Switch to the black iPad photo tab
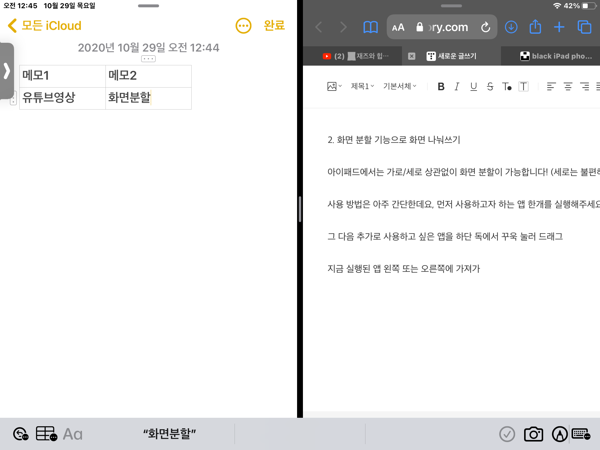Viewport: 600px width, 450px height. pyautogui.click(x=556, y=56)
